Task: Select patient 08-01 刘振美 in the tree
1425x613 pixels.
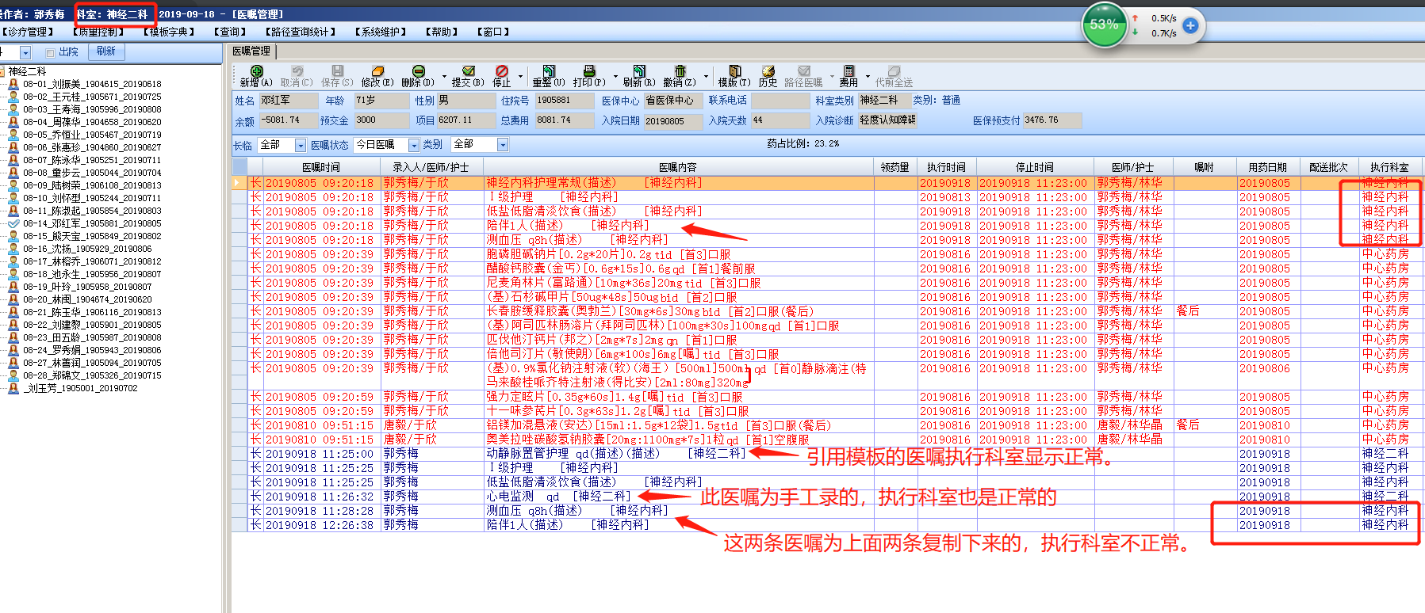Action: click(x=92, y=84)
